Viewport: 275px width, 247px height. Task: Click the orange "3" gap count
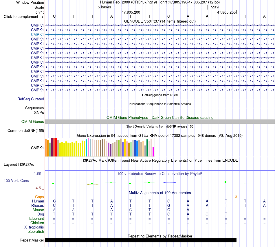(x=236, y=197)
